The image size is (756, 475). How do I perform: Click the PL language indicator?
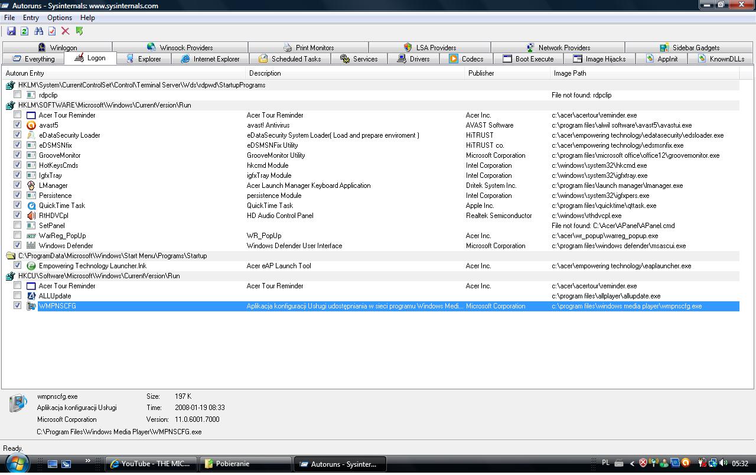click(x=605, y=463)
